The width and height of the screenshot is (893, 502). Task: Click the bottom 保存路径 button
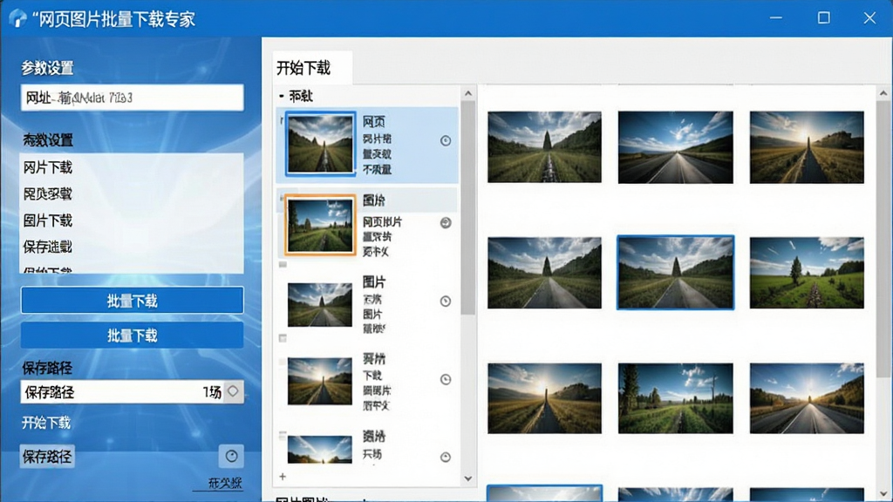point(47,457)
